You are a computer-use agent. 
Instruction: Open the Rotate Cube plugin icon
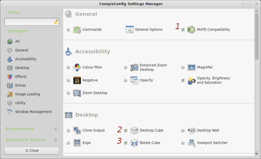134,143
